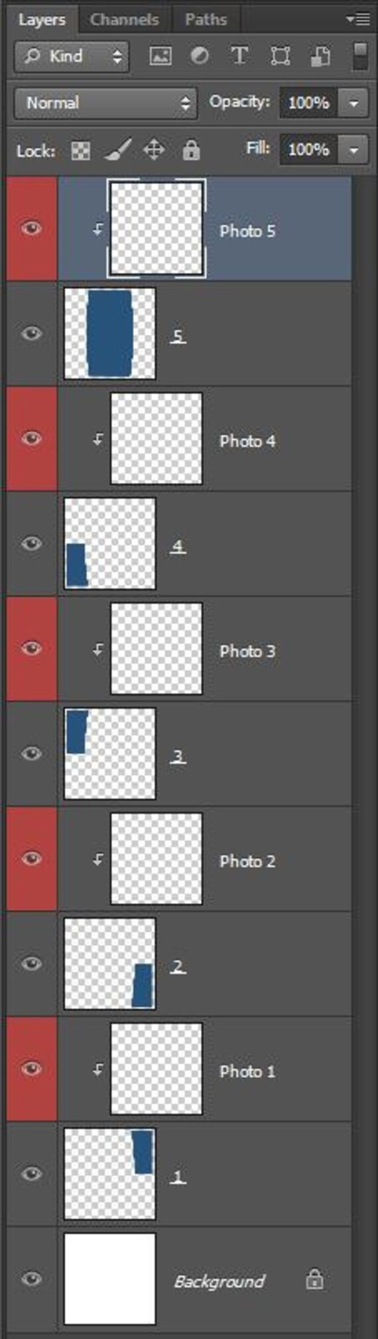This screenshot has height=1339, width=378.
Task: Open the Normal blend mode dropdown
Action: click(105, 103)
